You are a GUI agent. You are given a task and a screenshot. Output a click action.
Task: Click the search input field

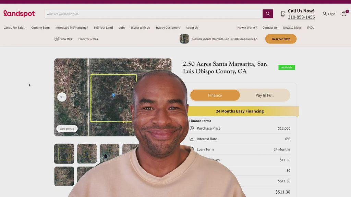click(x=153, y=14)
